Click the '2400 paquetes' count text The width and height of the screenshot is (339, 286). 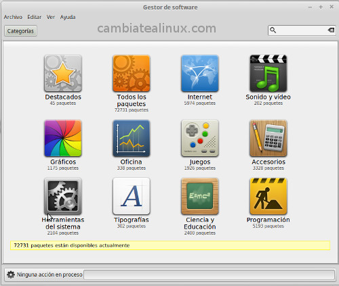(x=200, y=233)
